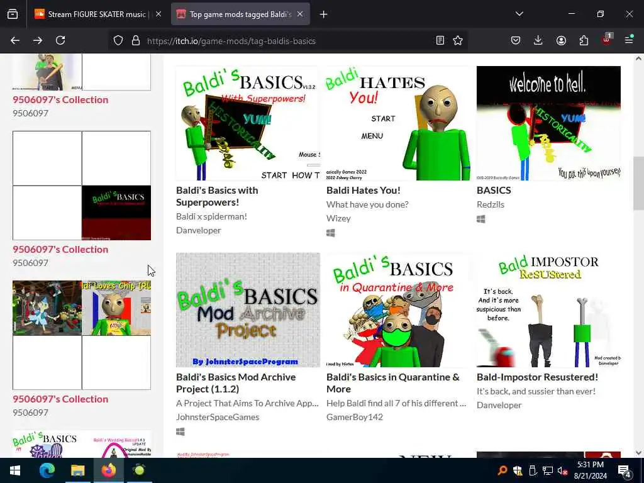Visit author Redzils's page

(491, 204)
